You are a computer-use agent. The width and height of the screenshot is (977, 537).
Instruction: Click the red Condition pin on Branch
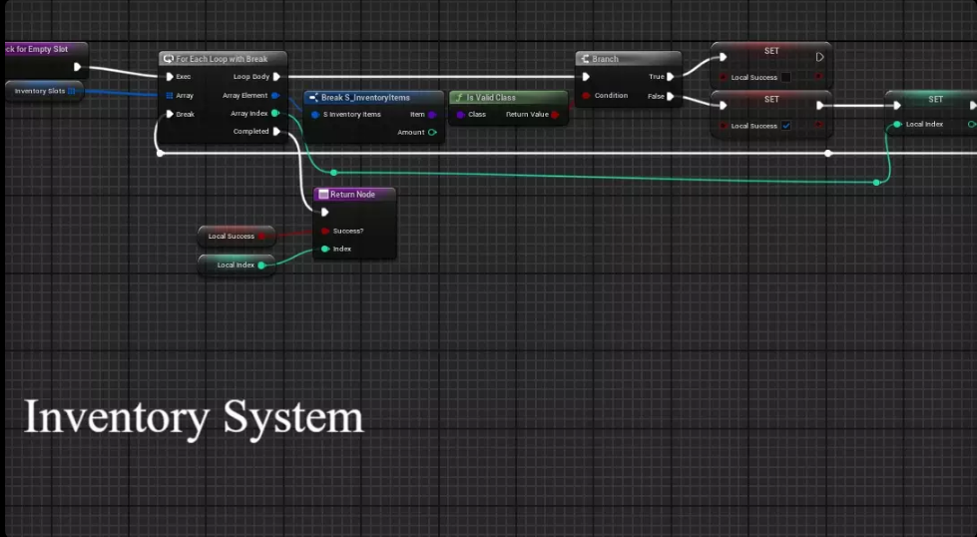click(586, 96)
